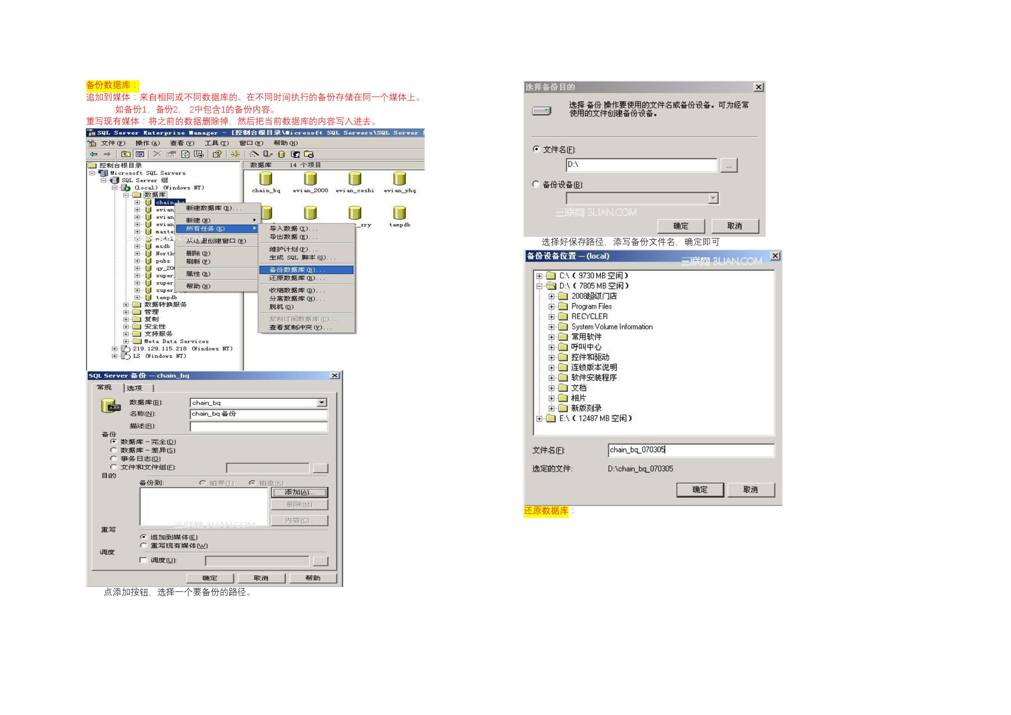Expand the C:\ drive node
The image size is (1011, 715).
click(540, 276)
